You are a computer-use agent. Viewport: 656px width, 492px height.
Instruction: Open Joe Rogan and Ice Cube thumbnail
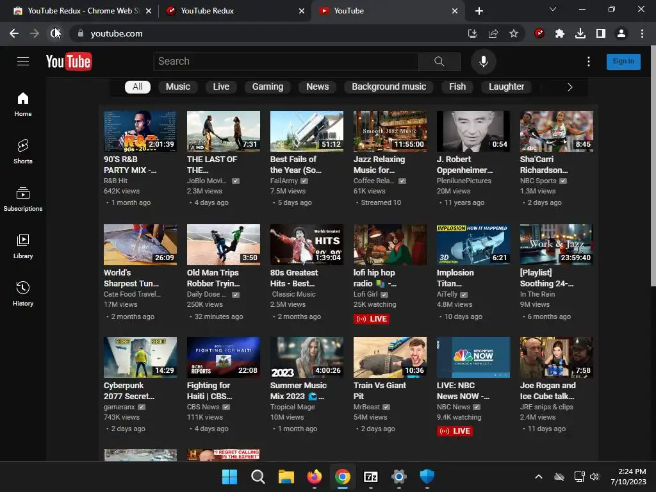pos(557,357)
